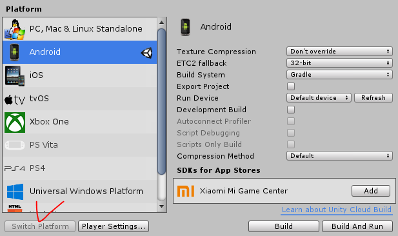
Task: Enable the Development Build checkbox
Action: 291,110
